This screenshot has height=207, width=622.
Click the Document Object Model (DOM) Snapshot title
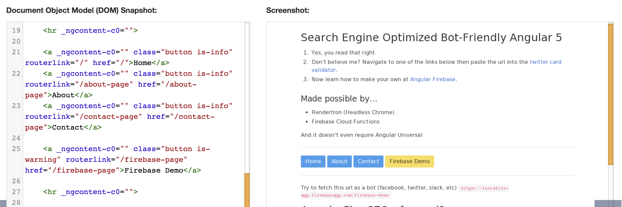coord(82,10)
